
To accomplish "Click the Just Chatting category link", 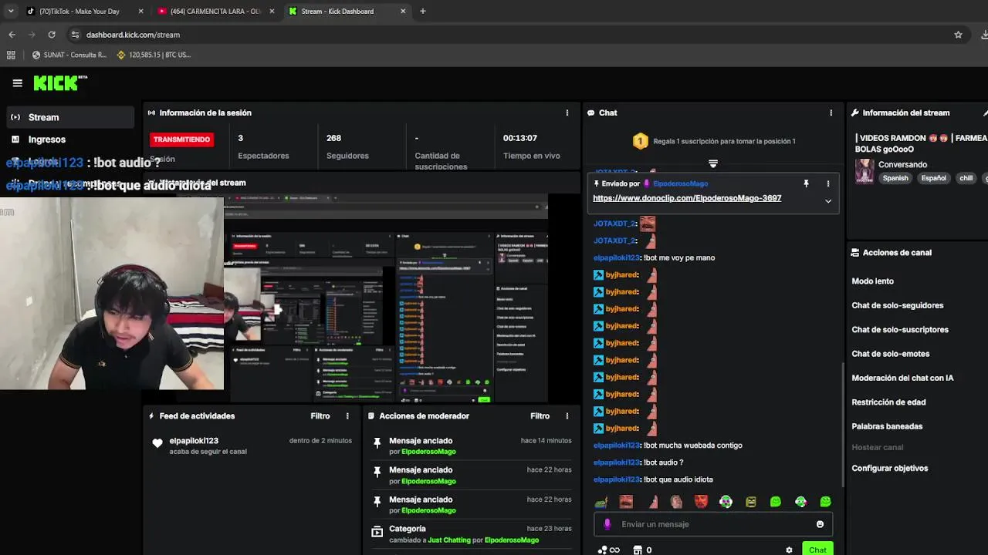I will click(449, 540).
